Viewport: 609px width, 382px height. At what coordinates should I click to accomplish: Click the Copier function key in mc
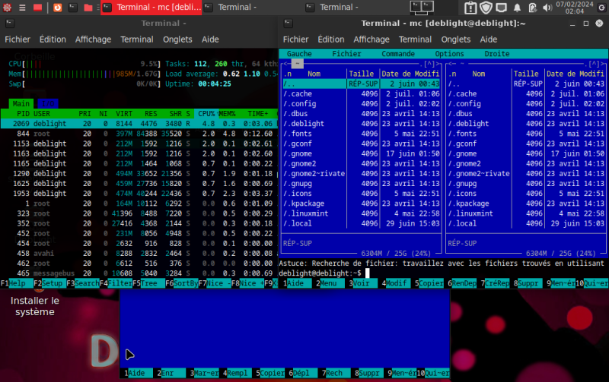(432, 283)
